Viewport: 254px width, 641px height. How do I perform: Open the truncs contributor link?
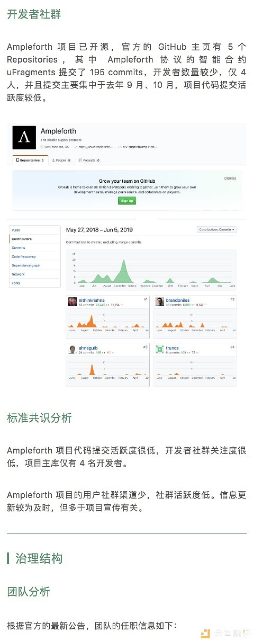[172, 348]
